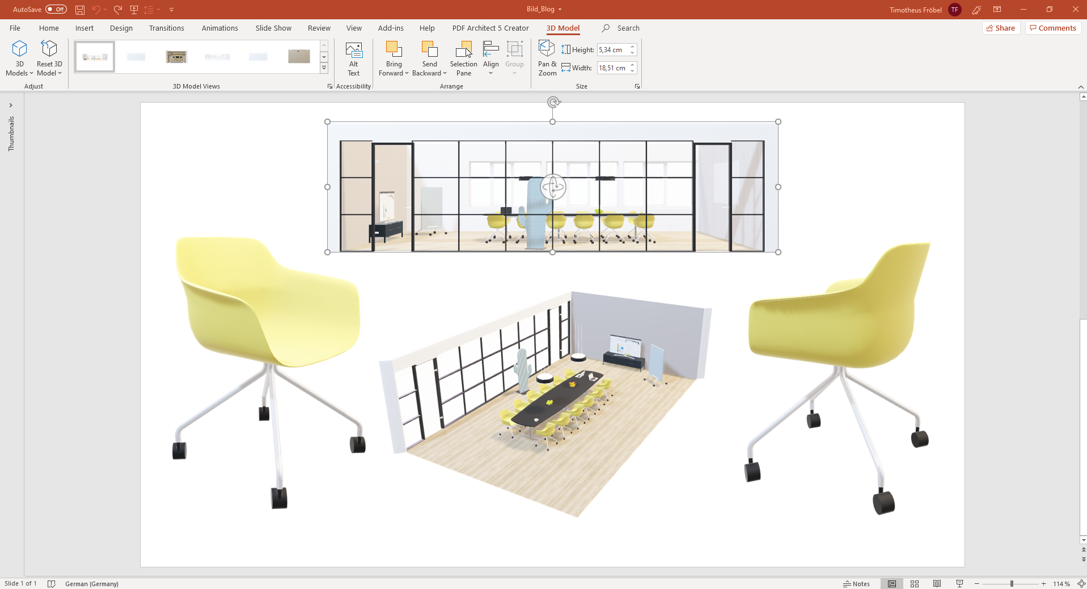Click the Bring Forward icon
Image resolution: width=1087 pixels, height=589 pixels.
click(x=394, y=50)
